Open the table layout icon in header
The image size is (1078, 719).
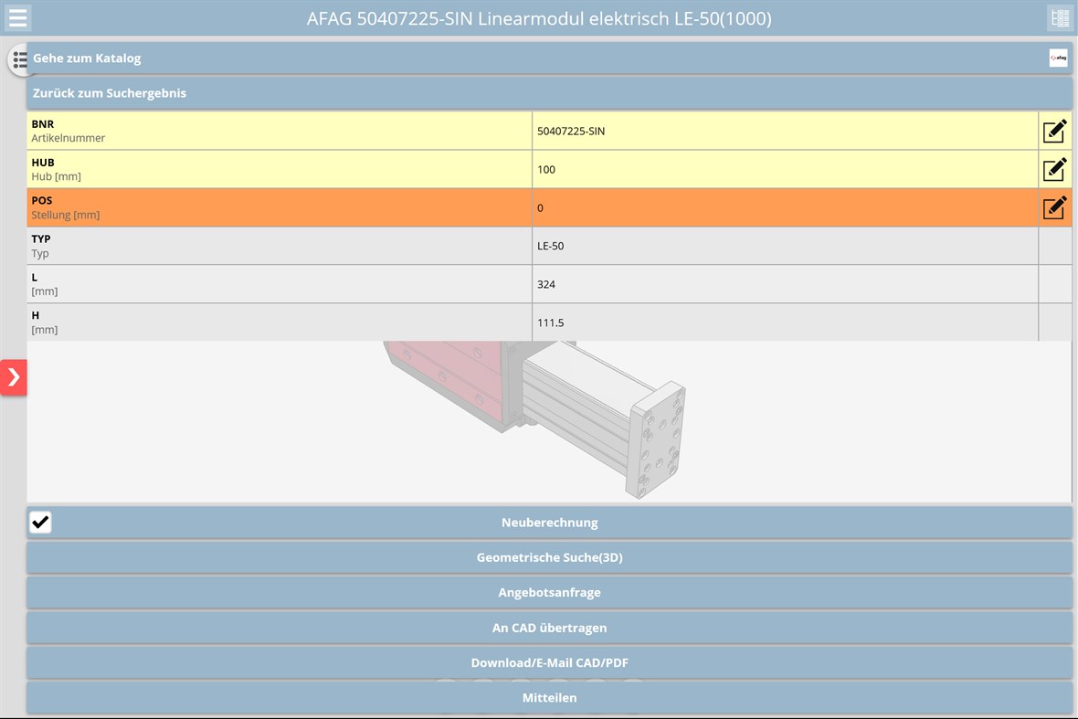pyautogui.click(x=1060, y=18)
